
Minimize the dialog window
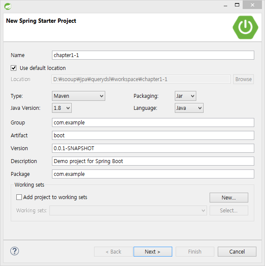pos(225,5)
